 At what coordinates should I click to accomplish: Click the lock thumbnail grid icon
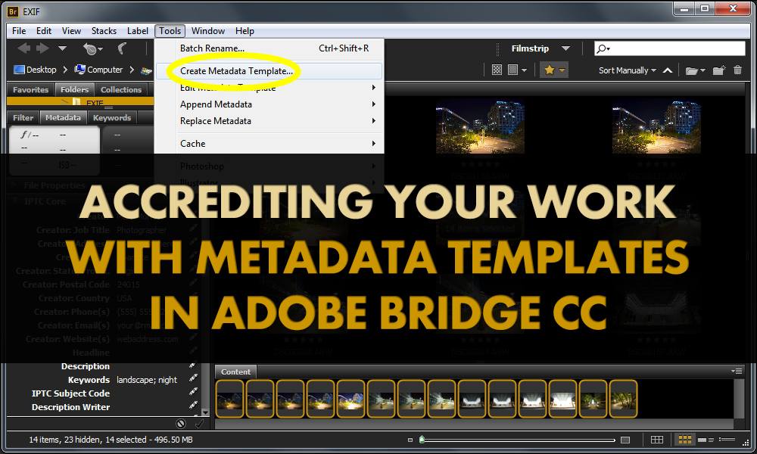click(x=656, y=440)
